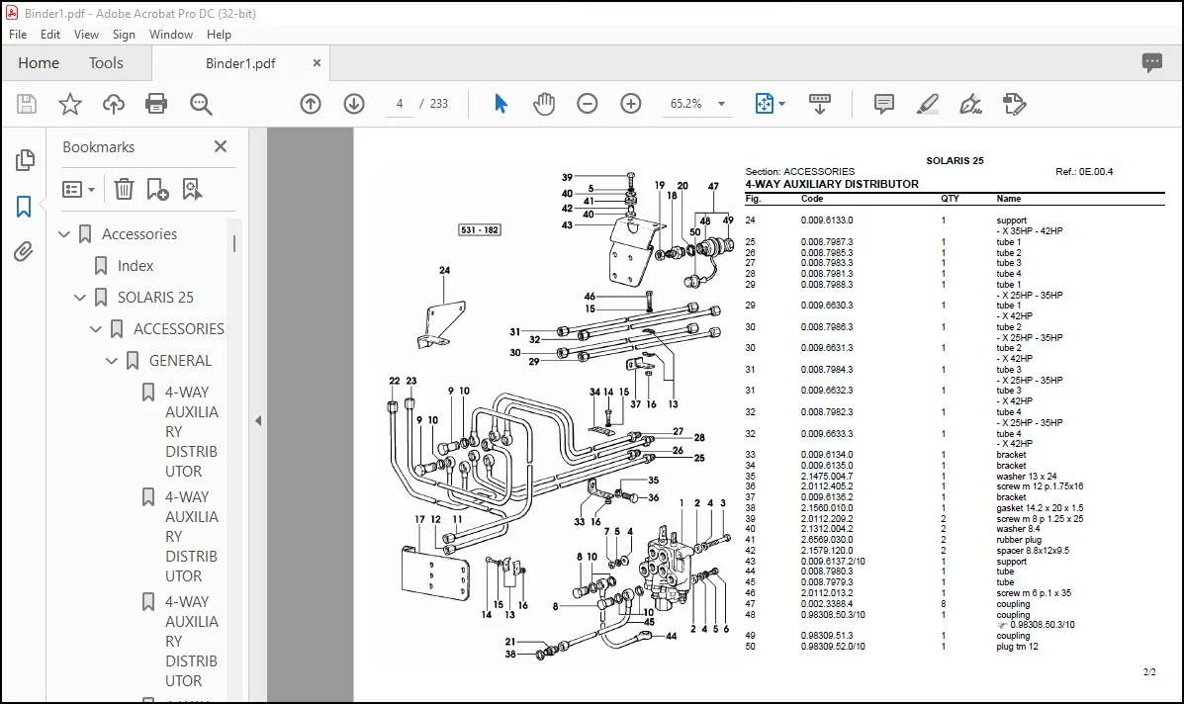Choose the Selection arrow tool

[501, 104]
